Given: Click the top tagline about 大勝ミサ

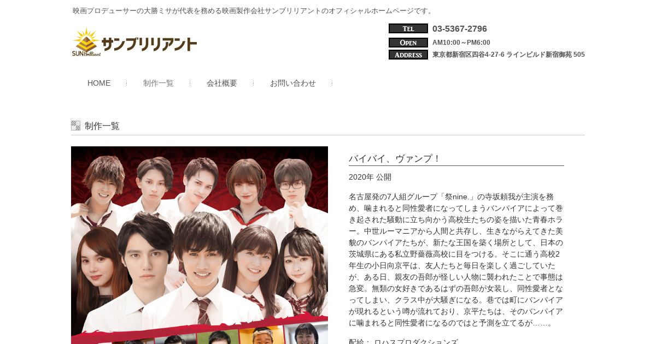Looking at the screenshot, I should click(254, 10).
